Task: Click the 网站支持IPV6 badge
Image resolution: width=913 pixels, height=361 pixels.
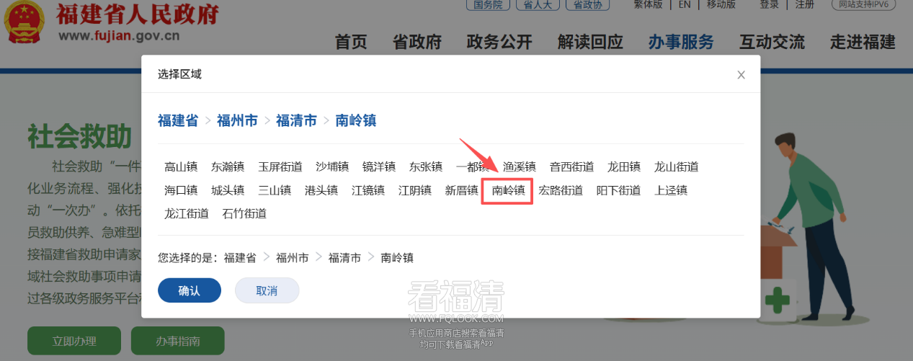Action: pyautogui.click(x=864, y=4)
